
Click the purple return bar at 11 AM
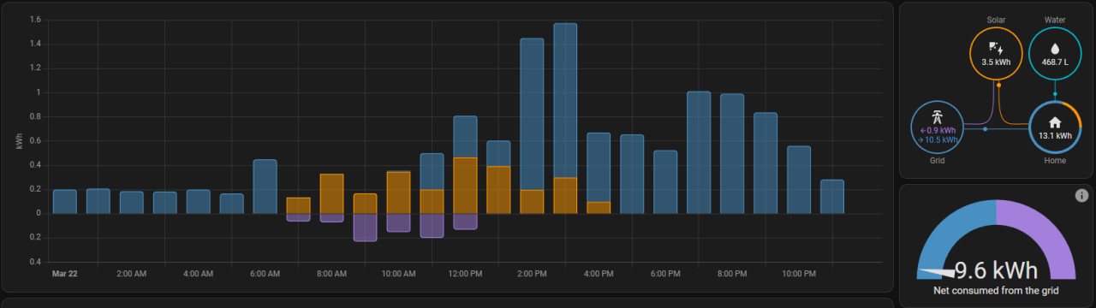coord(432,226)
